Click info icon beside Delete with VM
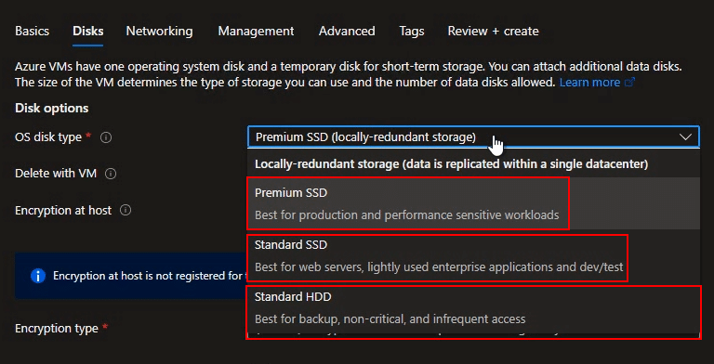The width and height of the screenshot is (714, 364). pos(111,174)
